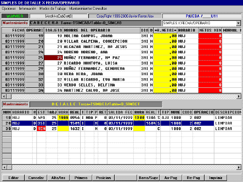Click the Mantenimiento label beside DETALLE
Image resolution: width=243 pixels, height=182 pixels.
click(x=16, y=104)
